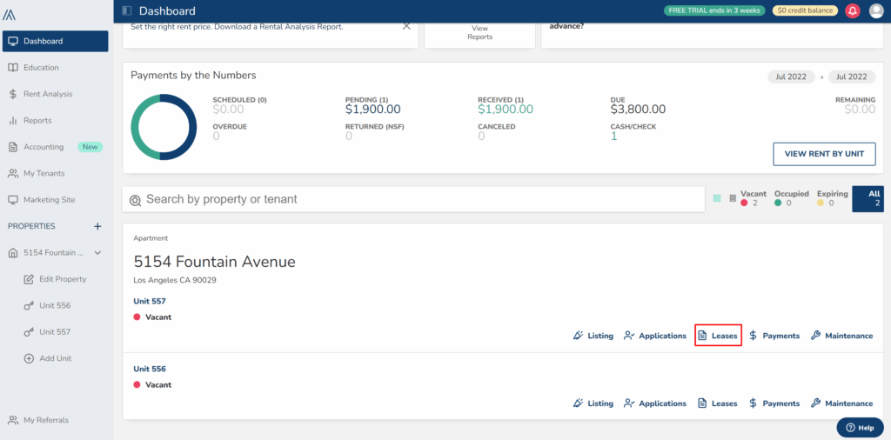Open My Tenants in sidebar
The height and width of the screenshot is (440, 891).
pyautogui.click(x=49, y=173)
